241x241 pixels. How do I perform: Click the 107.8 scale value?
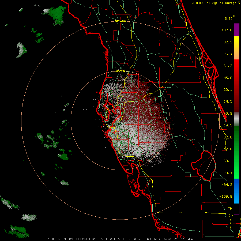pyautogui.click(x=227, y=30)
